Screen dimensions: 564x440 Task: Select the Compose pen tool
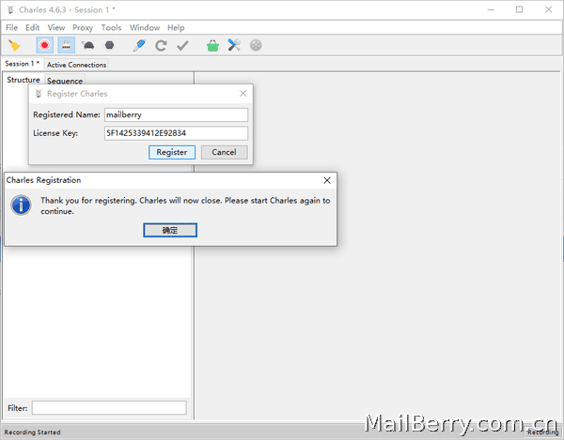(139, 45)
